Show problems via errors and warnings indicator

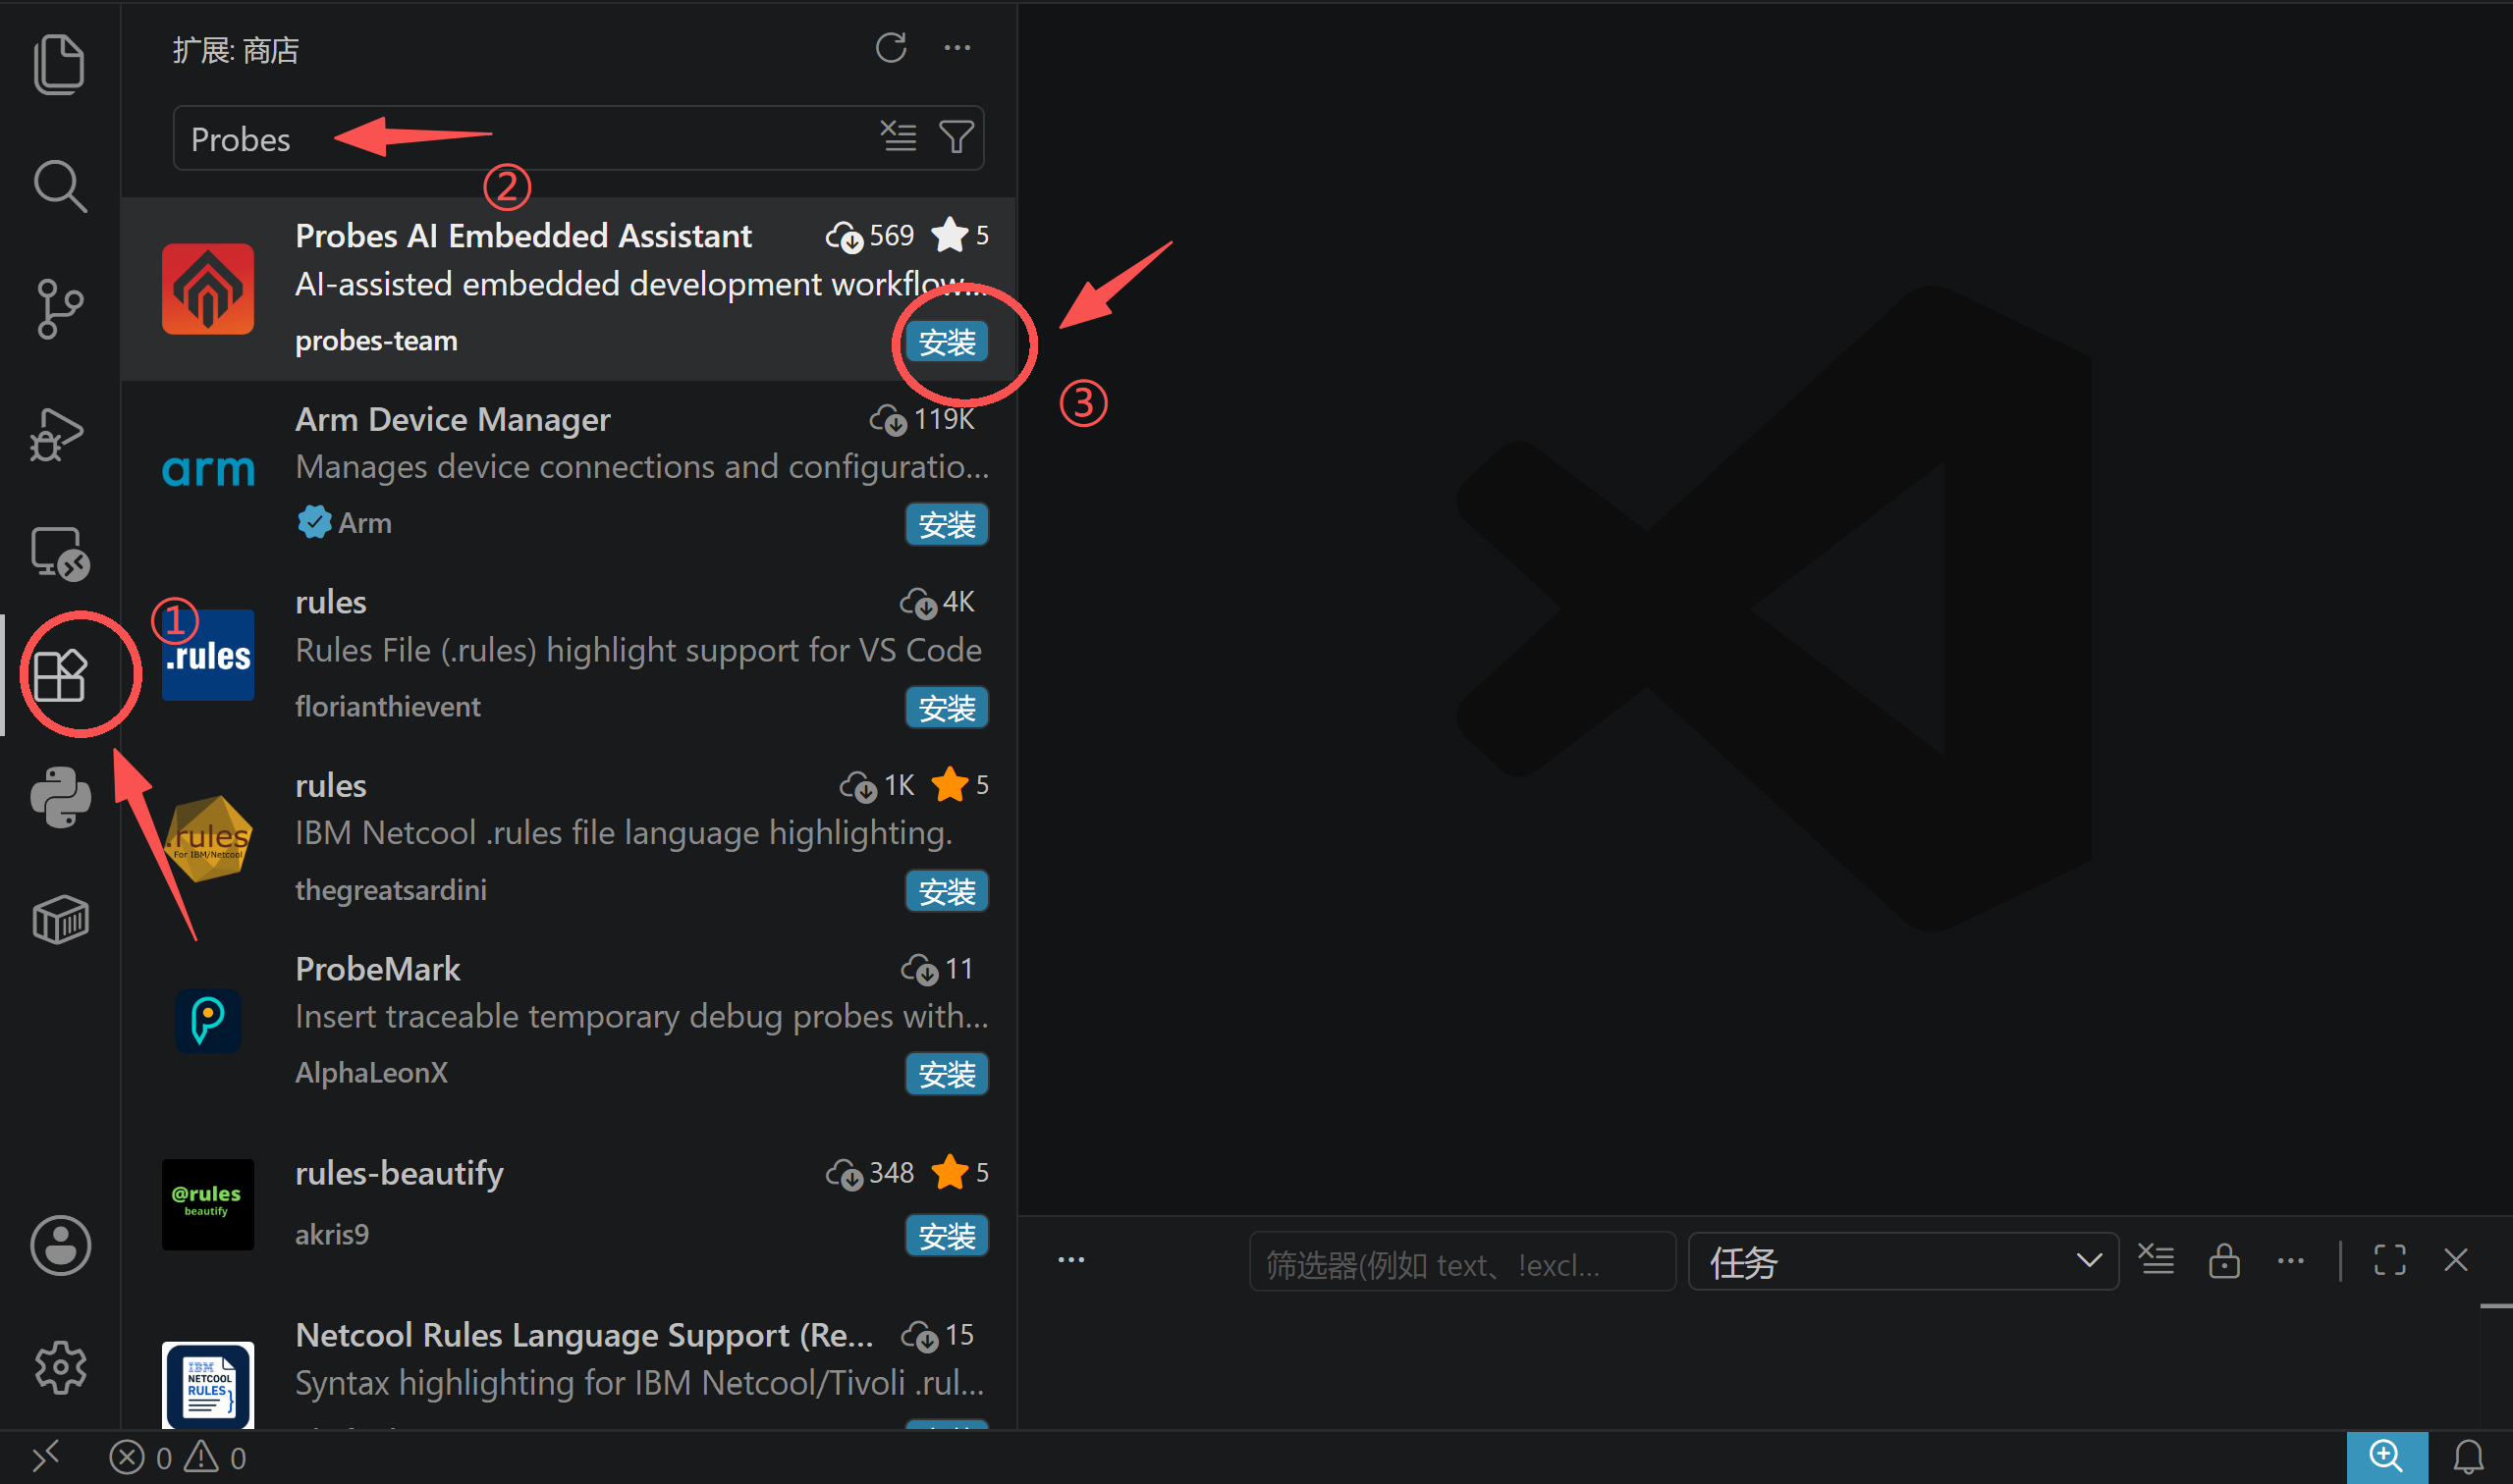click(x=177, y=1457)
